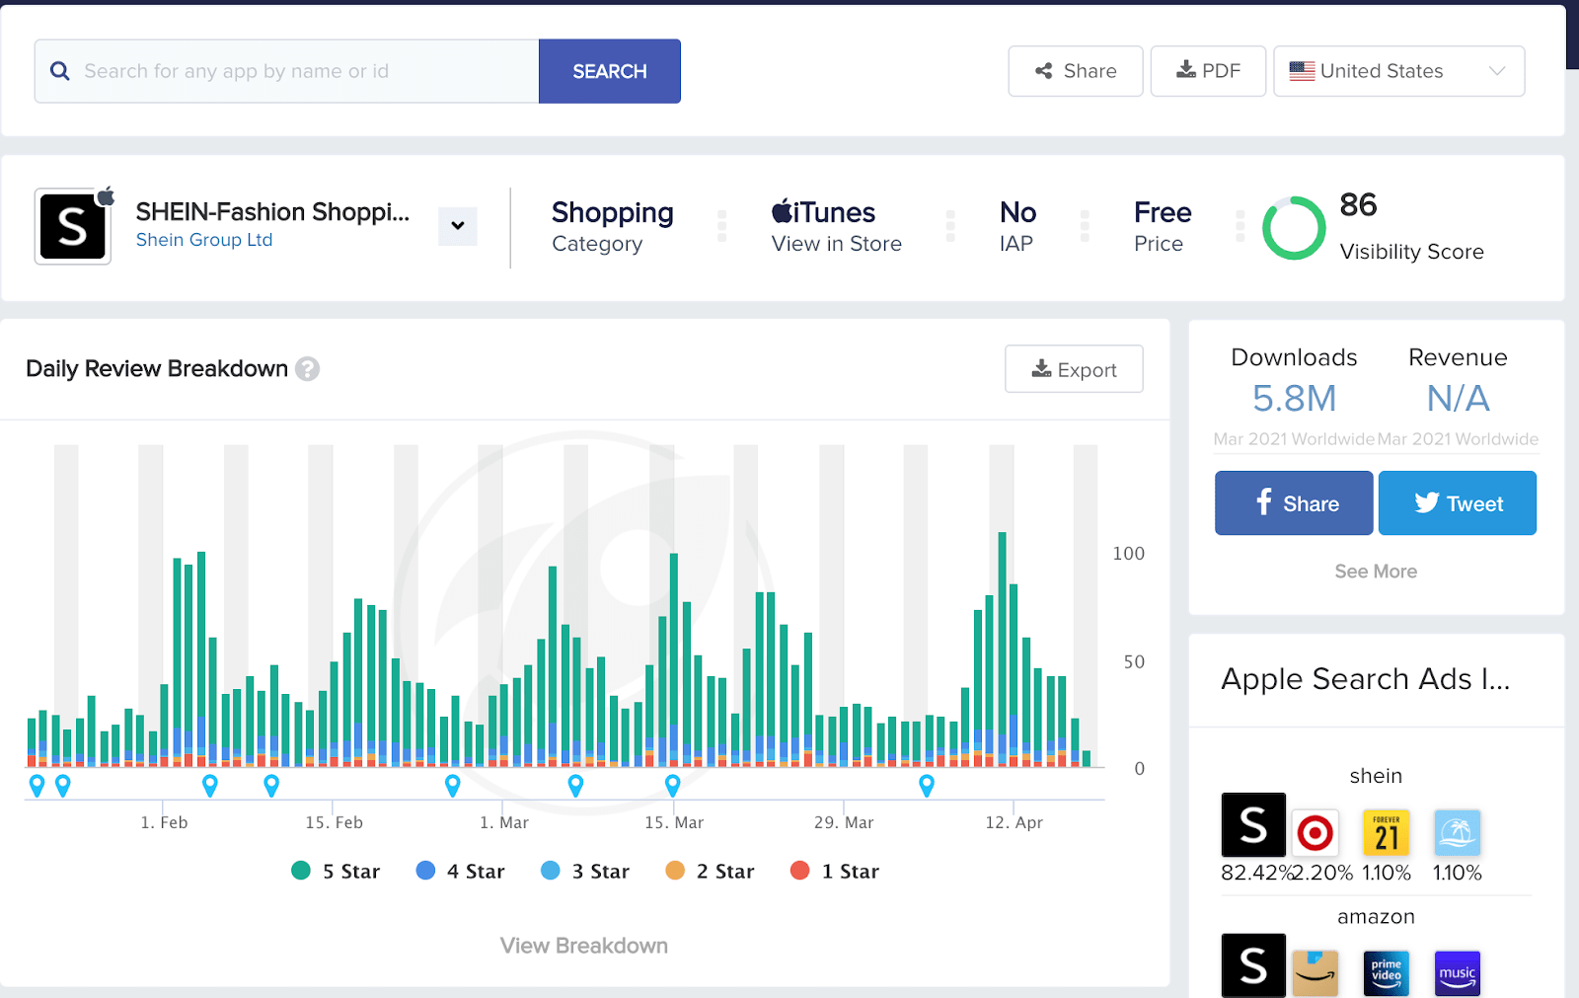Click the Daily Review Breakdown help icon
This screenshot has height=998, width=1579.
pyautogui.click(x=308, y=368)
